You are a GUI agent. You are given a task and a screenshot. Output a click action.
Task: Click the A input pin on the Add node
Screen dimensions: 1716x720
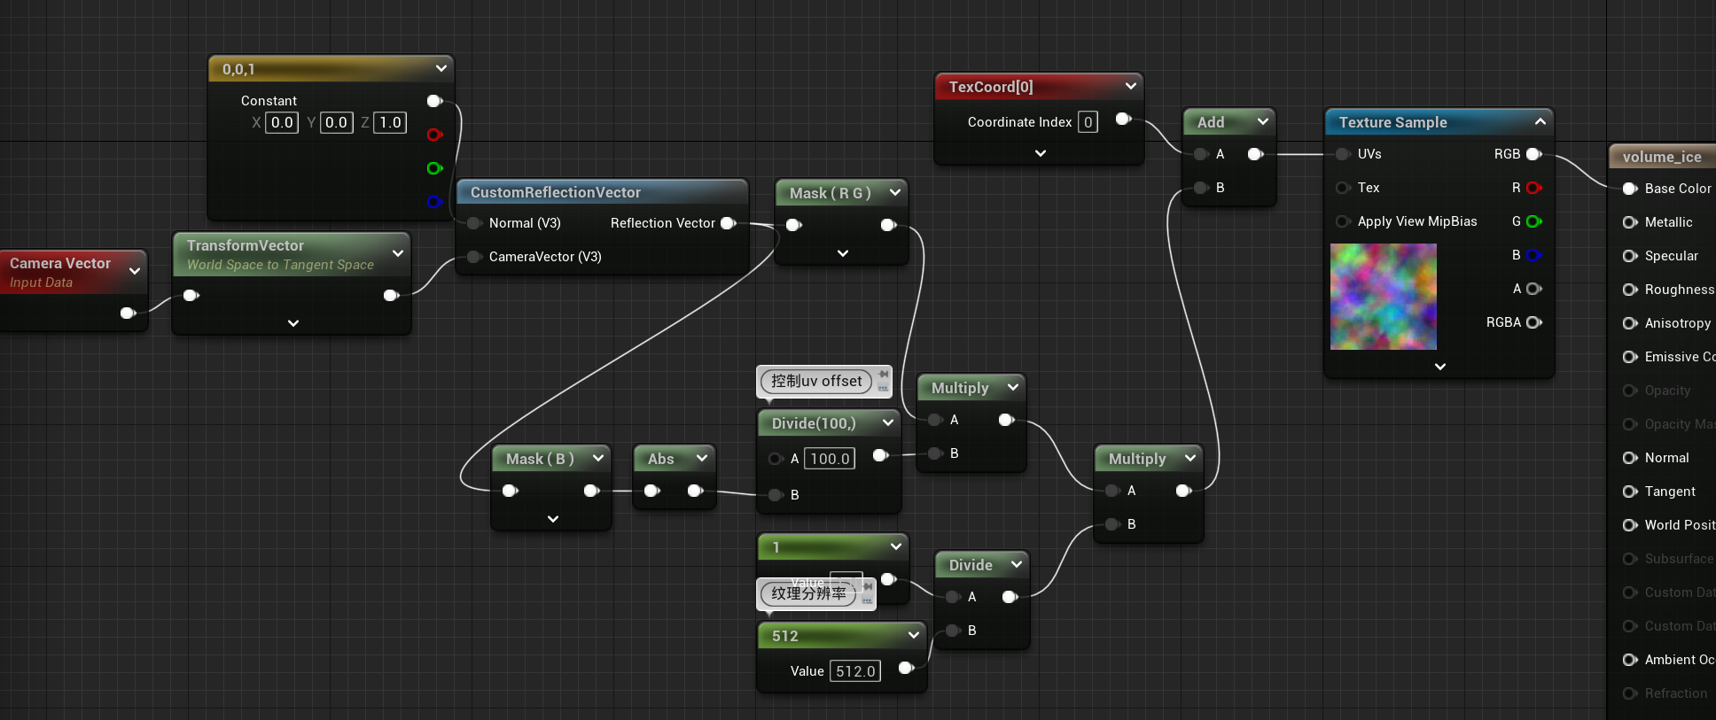[x=1202, y=154]
